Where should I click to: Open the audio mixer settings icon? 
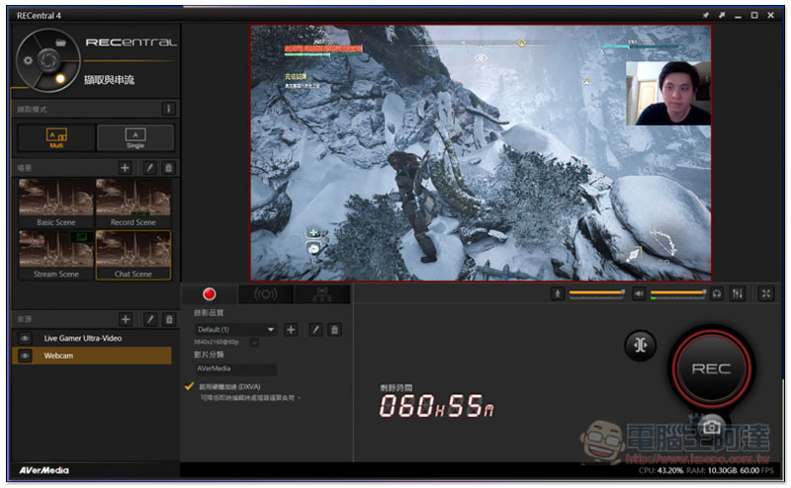[x=738, y=293]
